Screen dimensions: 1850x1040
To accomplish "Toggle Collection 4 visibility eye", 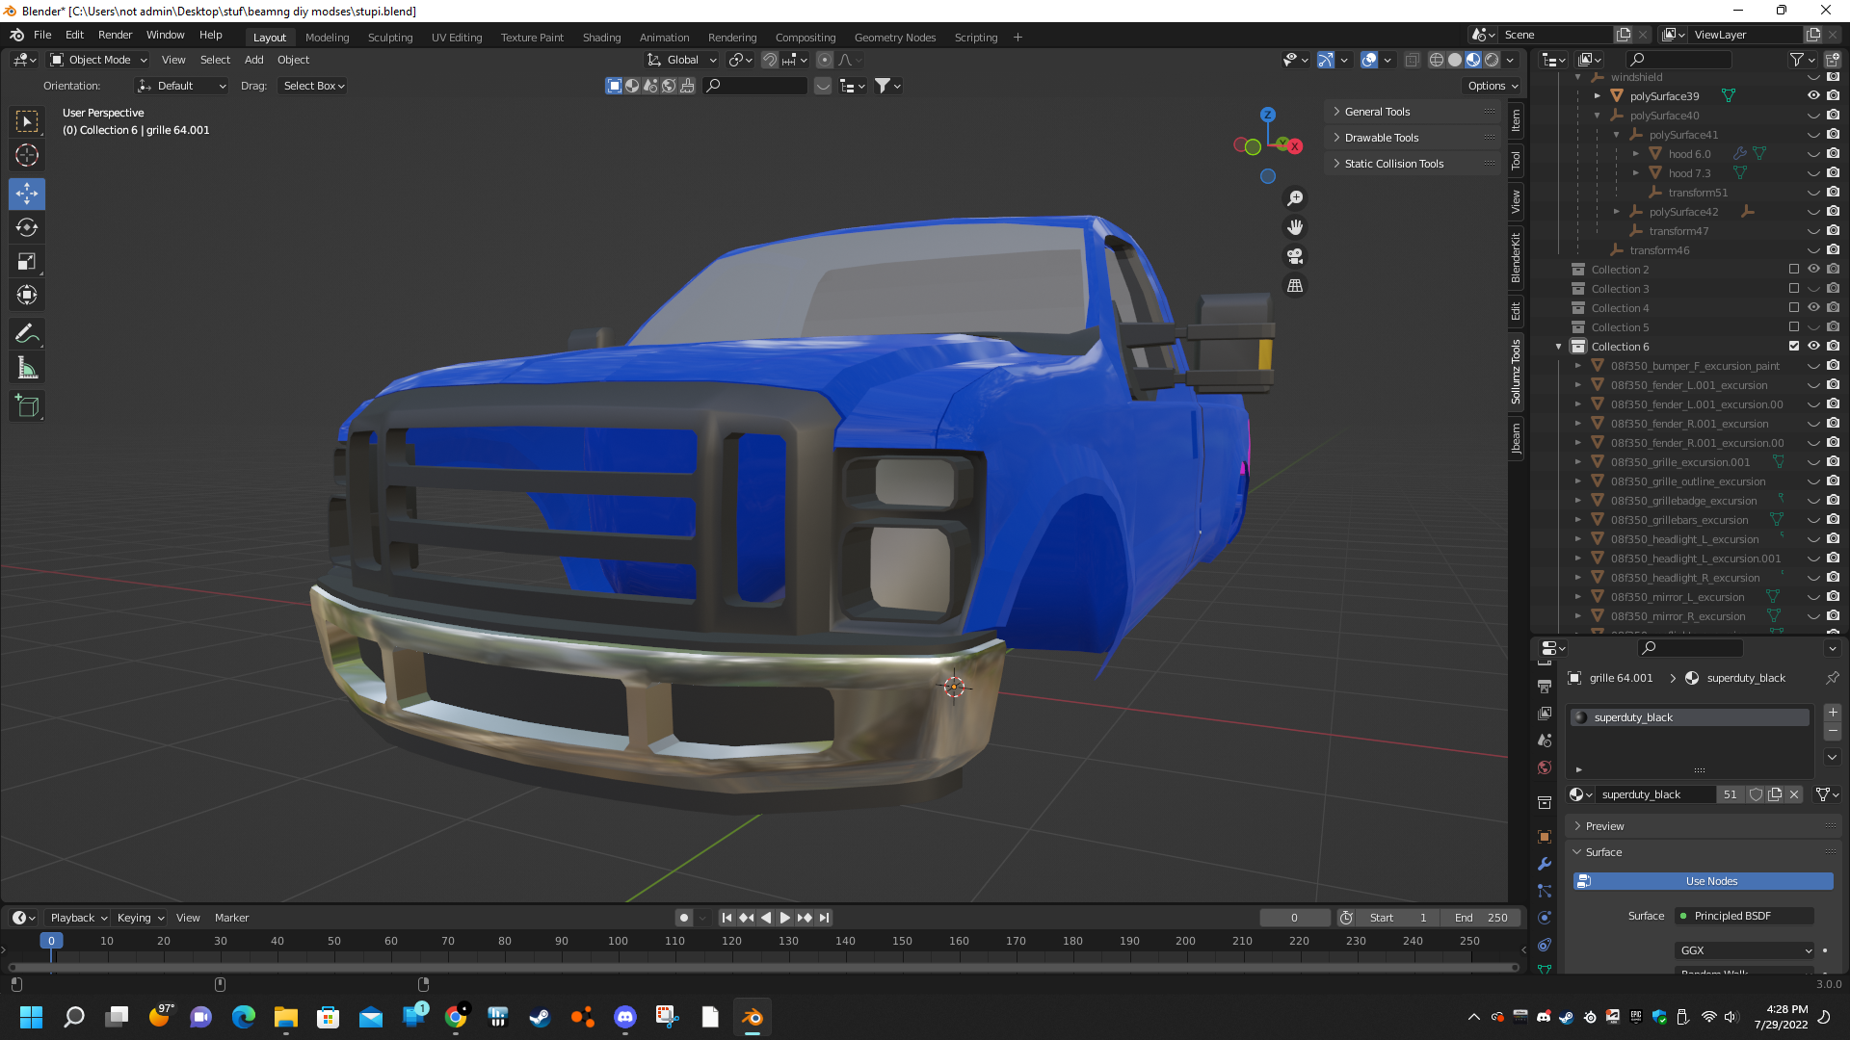I will [1813, 307].
